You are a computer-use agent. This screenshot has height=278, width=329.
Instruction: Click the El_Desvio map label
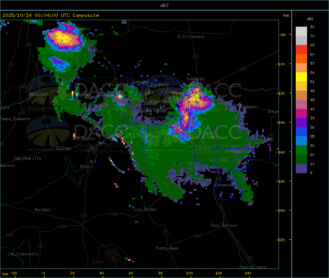[x=86, y=138]
